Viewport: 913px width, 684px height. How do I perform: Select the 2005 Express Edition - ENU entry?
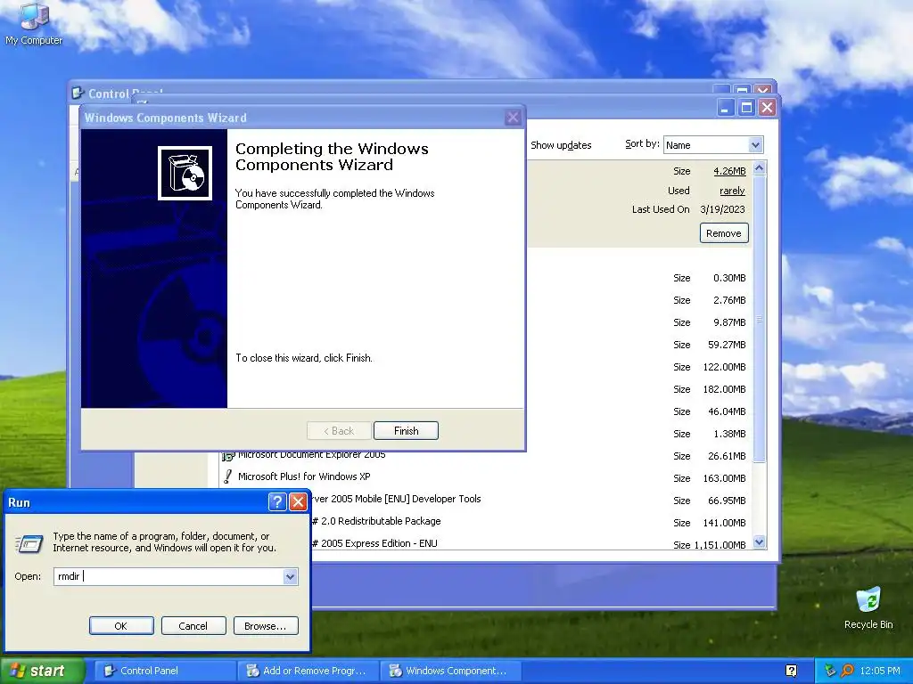point(374,543)
